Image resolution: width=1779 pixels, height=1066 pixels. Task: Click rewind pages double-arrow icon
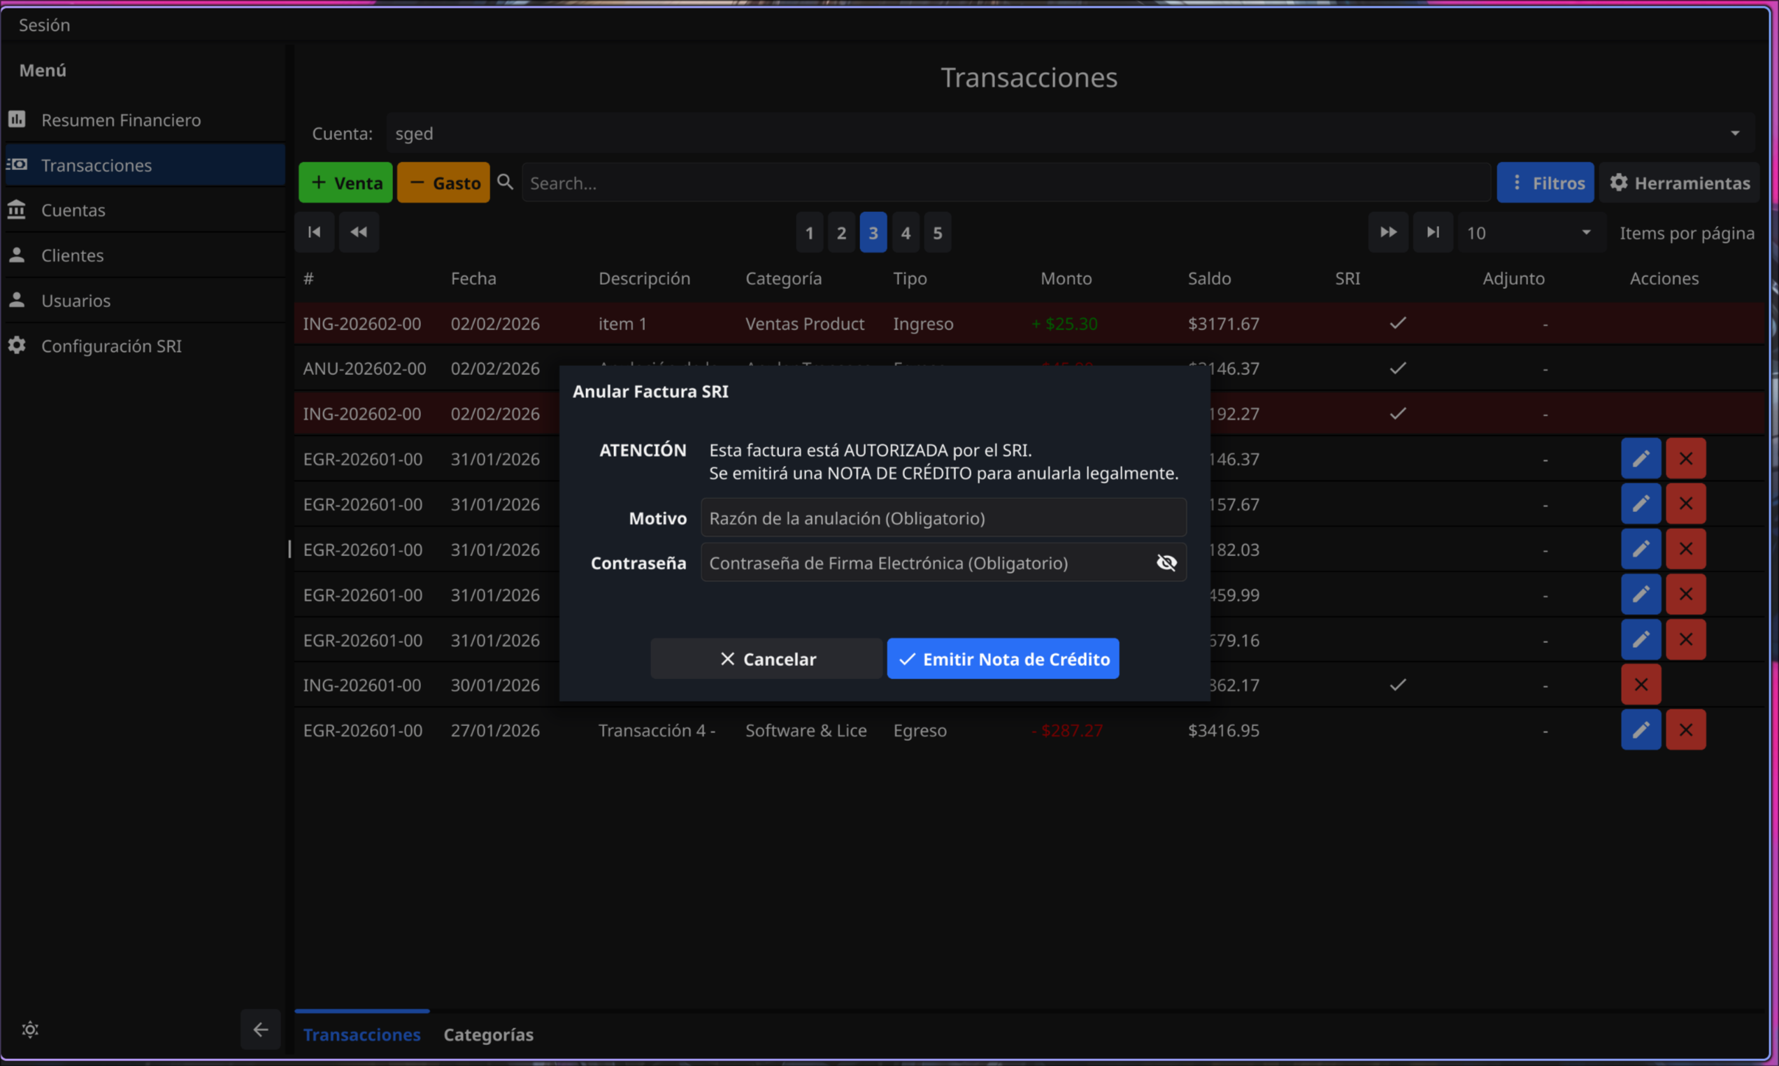click(359, 232)
